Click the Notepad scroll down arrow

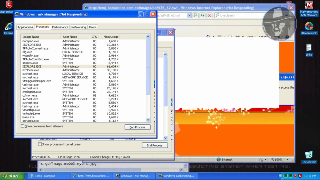[x=185, y=165]
